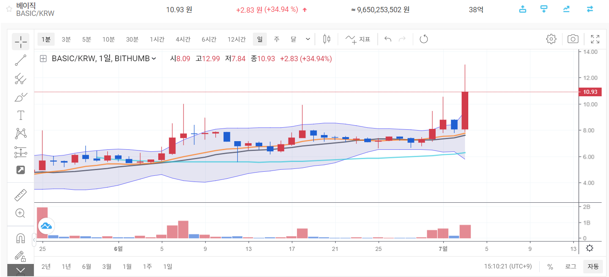Viewport: 609px width, 277px height.
Task: Set date range to 1일
Action: point(168,266)
